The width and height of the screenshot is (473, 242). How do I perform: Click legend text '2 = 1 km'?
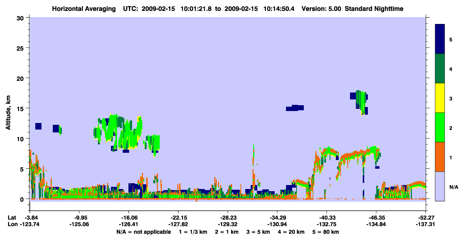[x=227, y=232]
